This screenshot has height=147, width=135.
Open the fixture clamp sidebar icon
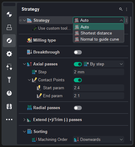point(9,106)
